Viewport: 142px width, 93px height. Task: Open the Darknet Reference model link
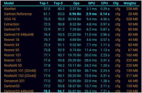pos(18,14)
